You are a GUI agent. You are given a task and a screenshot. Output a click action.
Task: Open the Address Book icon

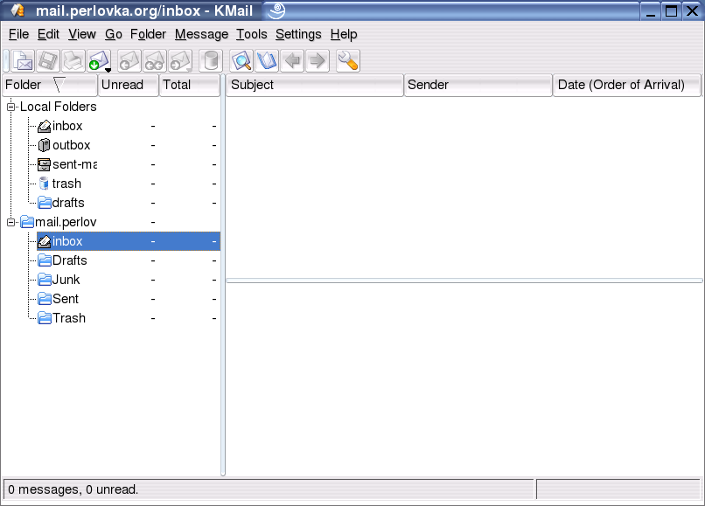[267, 60]
